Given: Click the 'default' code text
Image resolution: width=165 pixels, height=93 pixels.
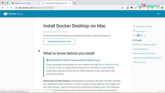Looking at the screenshot, I should (56, 87).
